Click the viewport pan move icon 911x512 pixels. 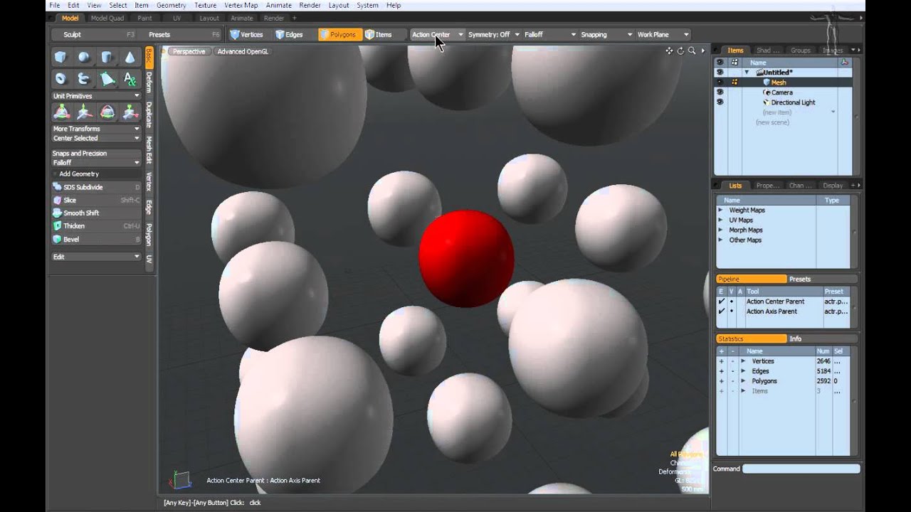tap(669, 50)
